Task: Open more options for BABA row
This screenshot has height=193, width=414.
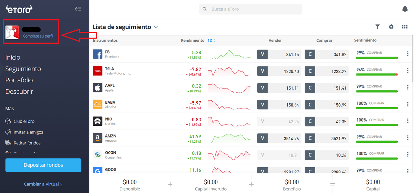Action: pos(407,104)
